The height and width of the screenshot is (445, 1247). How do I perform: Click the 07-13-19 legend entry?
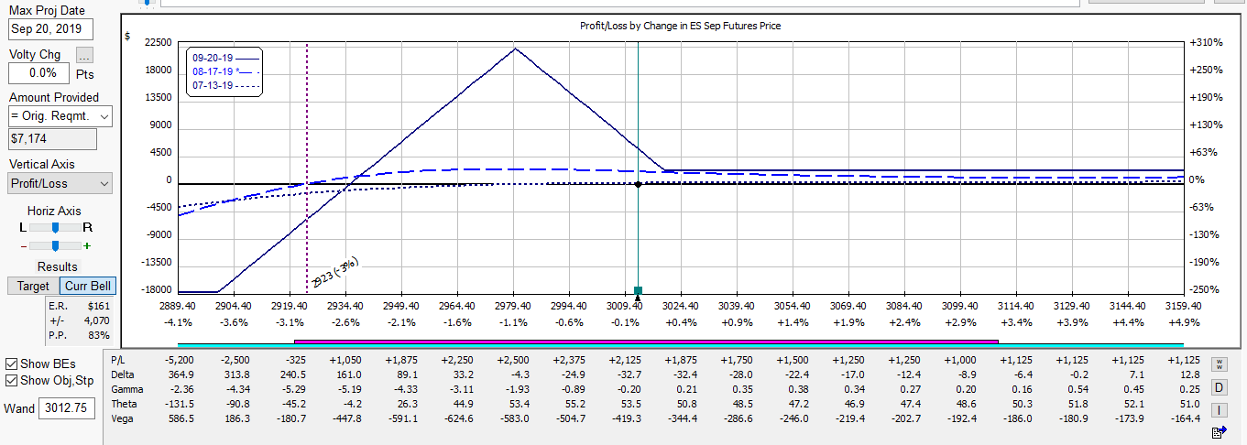[225, 85]
